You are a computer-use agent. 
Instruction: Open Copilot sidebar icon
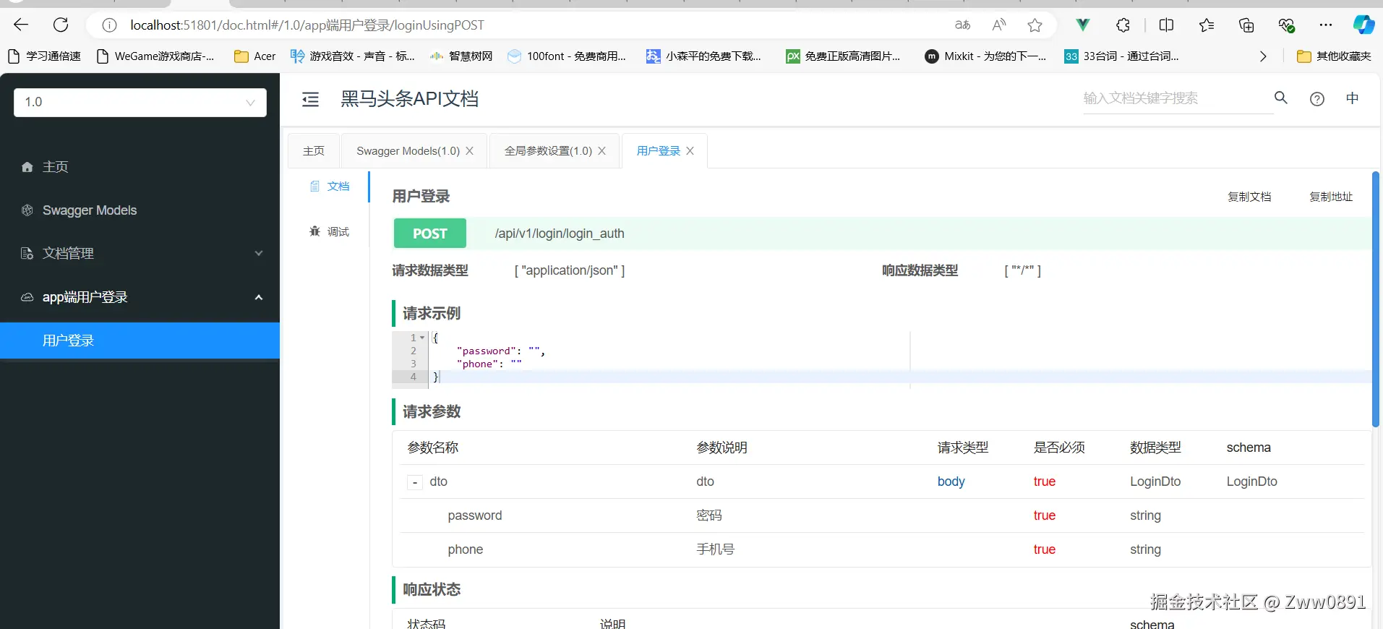click(x=1363, y=25)
